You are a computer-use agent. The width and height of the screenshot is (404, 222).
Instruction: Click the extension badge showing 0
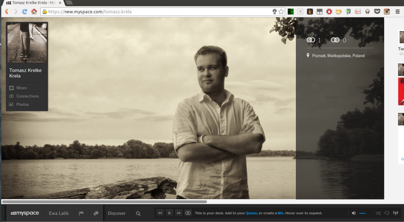coord(300,11)
